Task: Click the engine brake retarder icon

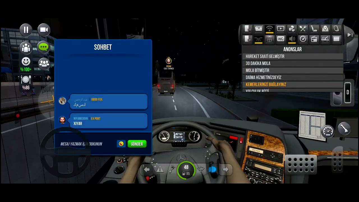Action: (x=172, y=169)
